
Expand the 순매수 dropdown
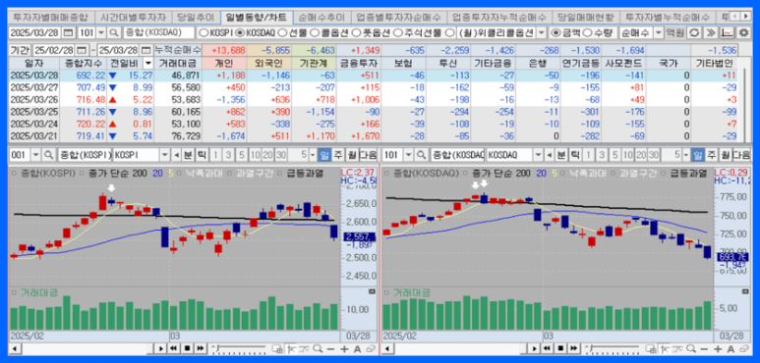point(658,33)
